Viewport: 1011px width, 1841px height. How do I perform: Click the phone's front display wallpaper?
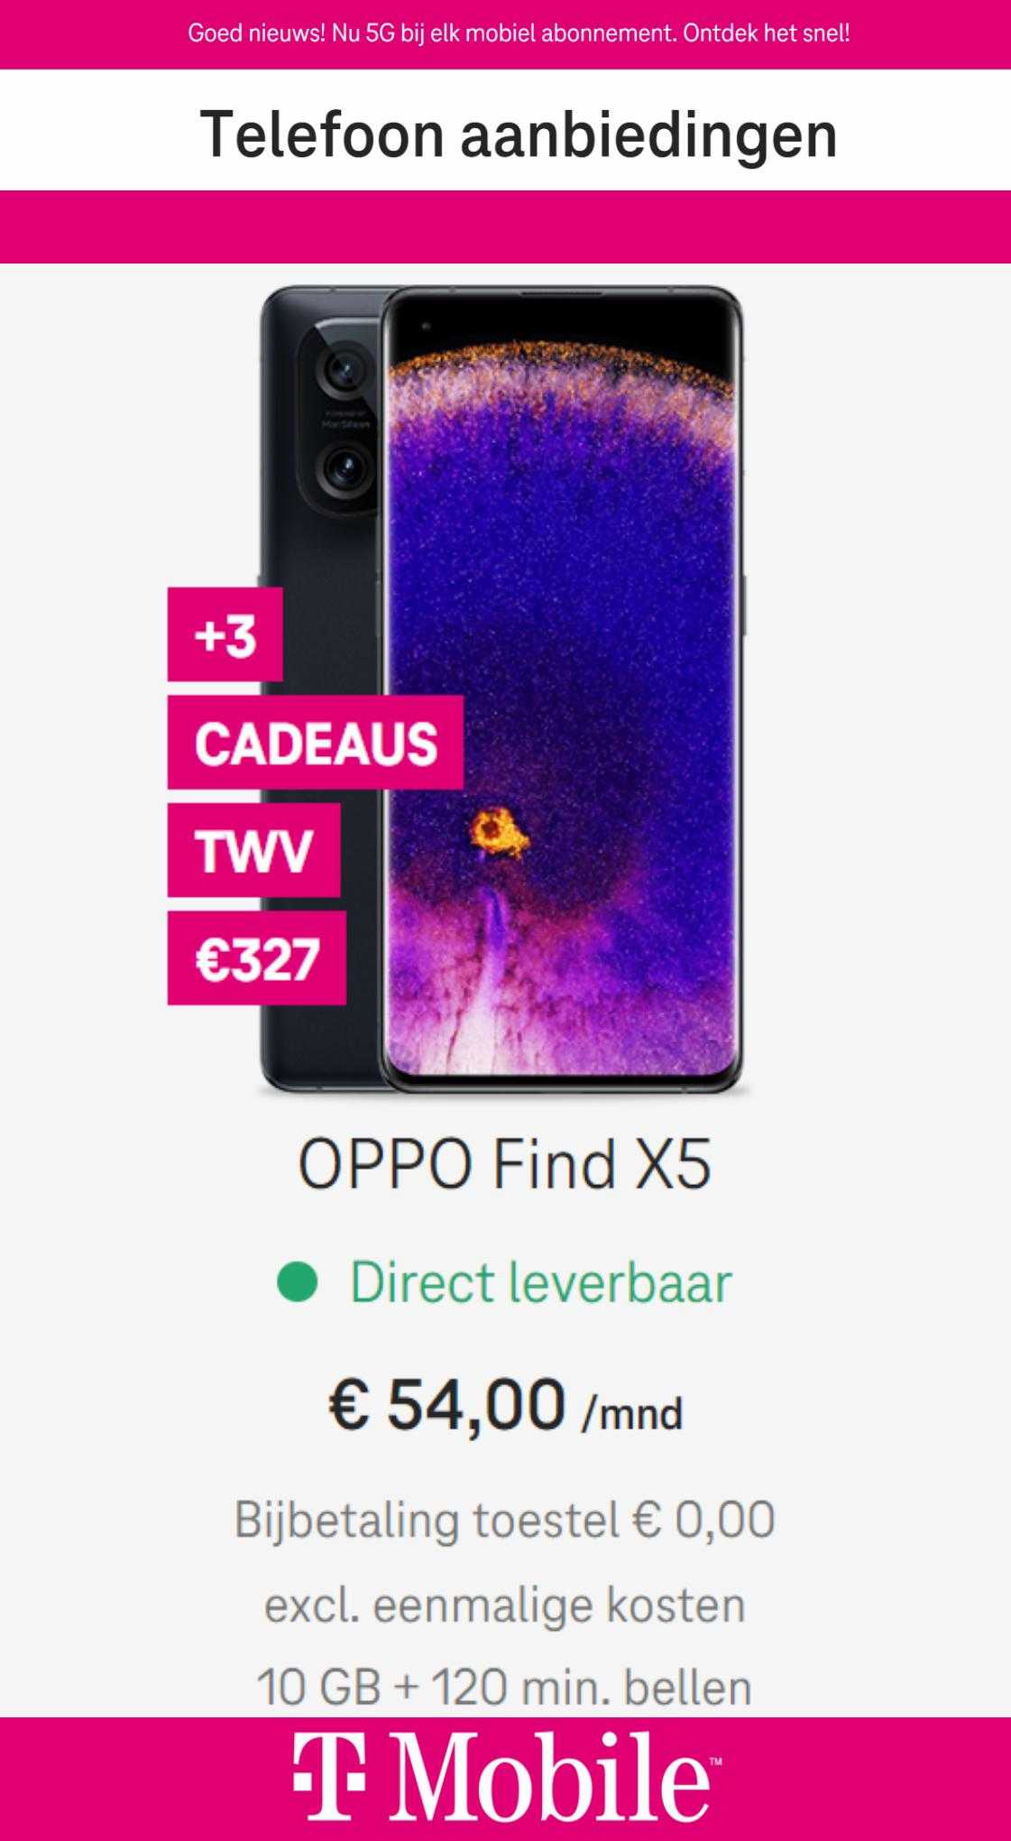(563, 690)
